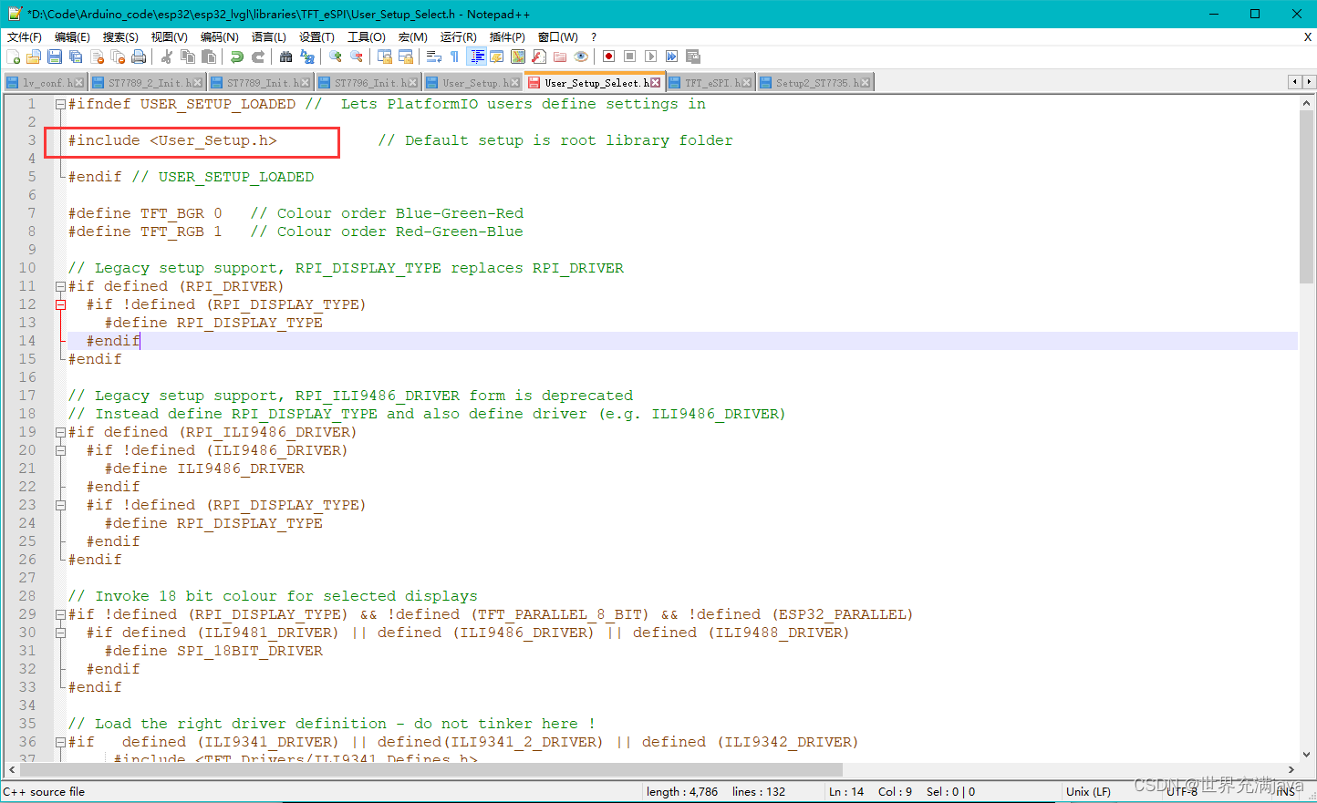Viewport: 1317px width, 803px height.
Task: Click the vertical scrollbar down arrow
Action: [x=1307, y=755]
